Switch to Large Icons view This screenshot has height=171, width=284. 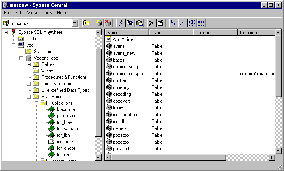pos(174,23)
